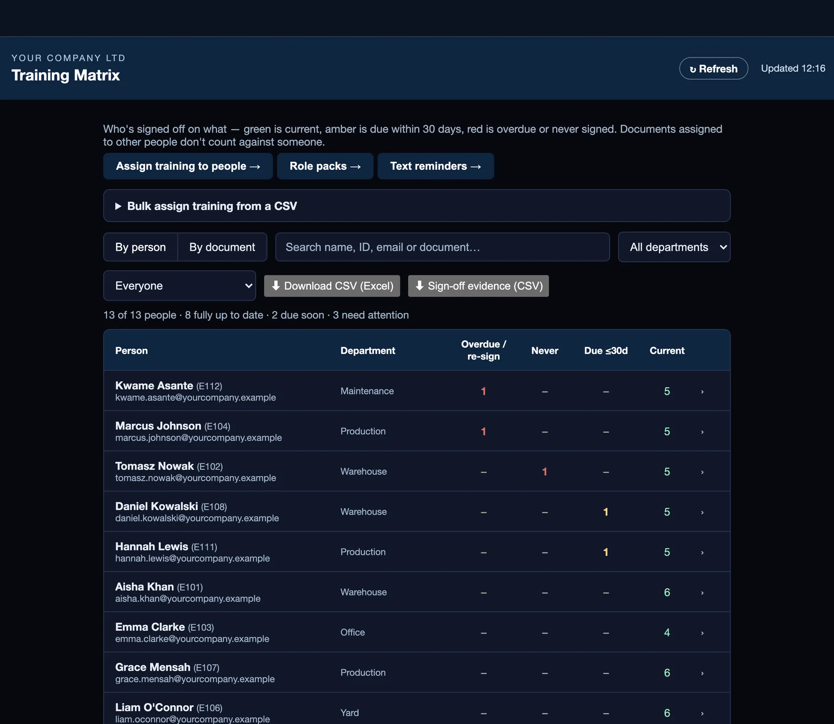Screen dimensions: 834x724
Task: Click Emma Clarke's Current count 4
Action: [667, 633]
